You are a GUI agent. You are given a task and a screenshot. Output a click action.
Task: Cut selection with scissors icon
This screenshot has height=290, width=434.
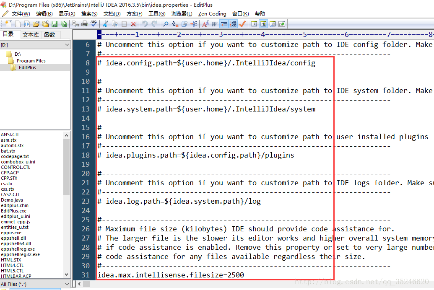(105, 24)
